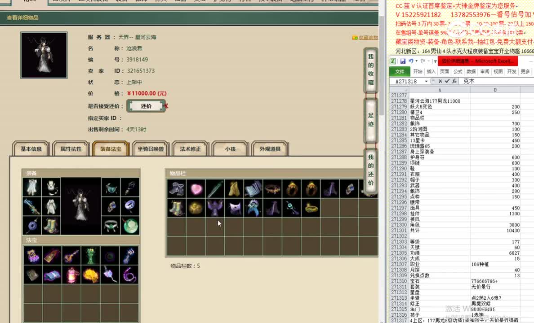Open the 我的还价 side button

click(x=371, y=170)
